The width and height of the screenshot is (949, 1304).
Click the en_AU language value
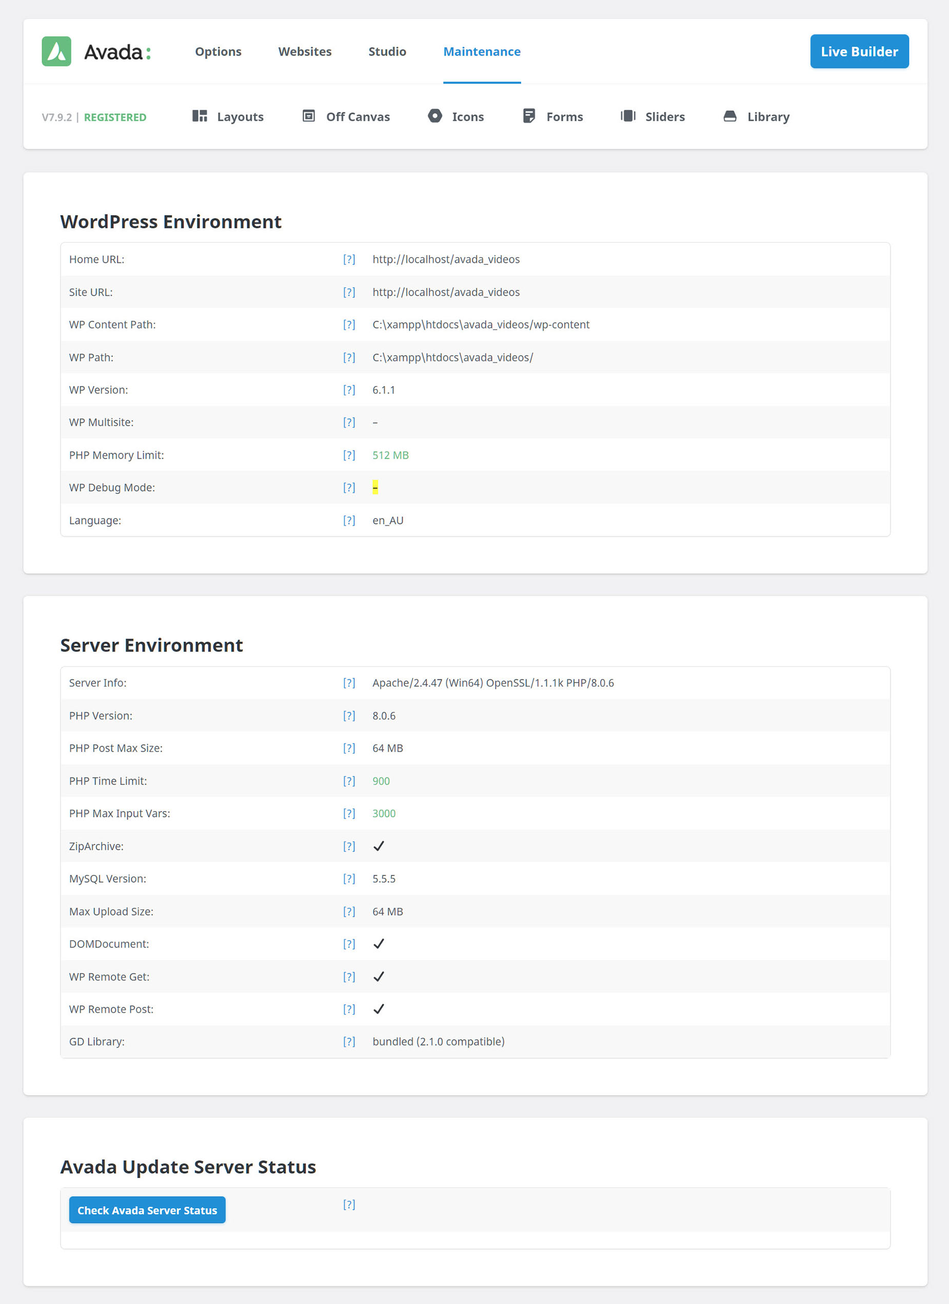(388, 520)
